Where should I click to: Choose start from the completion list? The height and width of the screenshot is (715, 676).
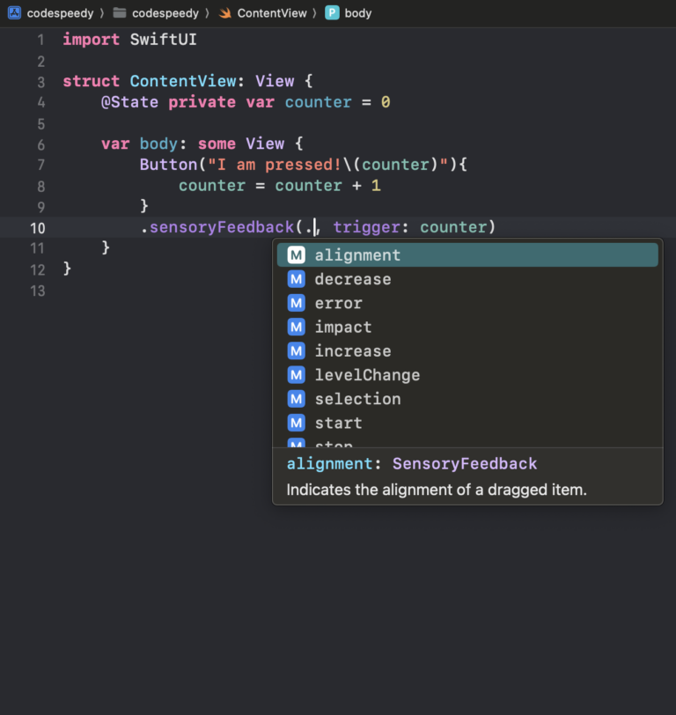(x=338, y=423)
